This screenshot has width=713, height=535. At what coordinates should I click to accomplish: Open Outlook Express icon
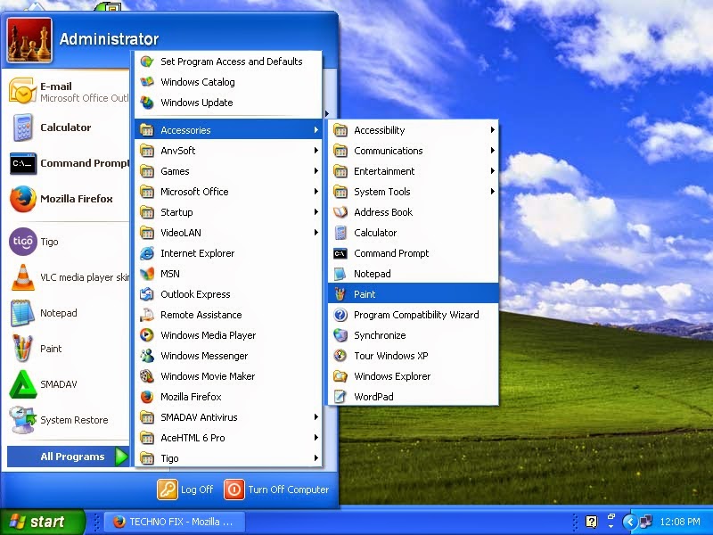(147, 294)
